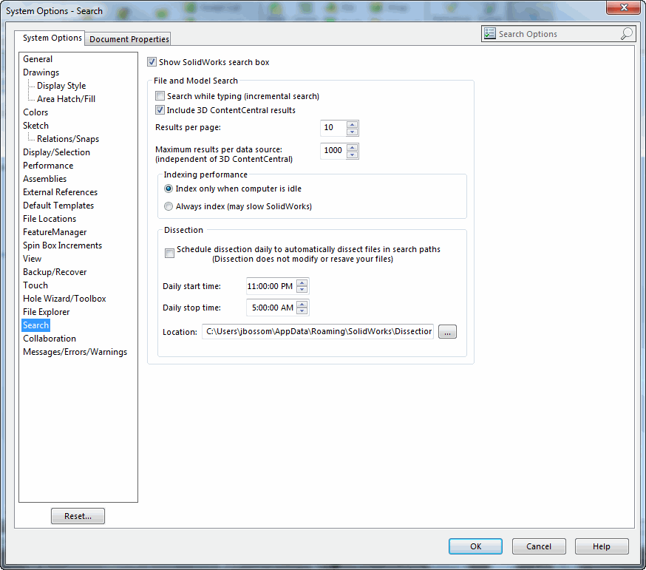
Task: Open Document Properties tab
Action: coord(129,39)
